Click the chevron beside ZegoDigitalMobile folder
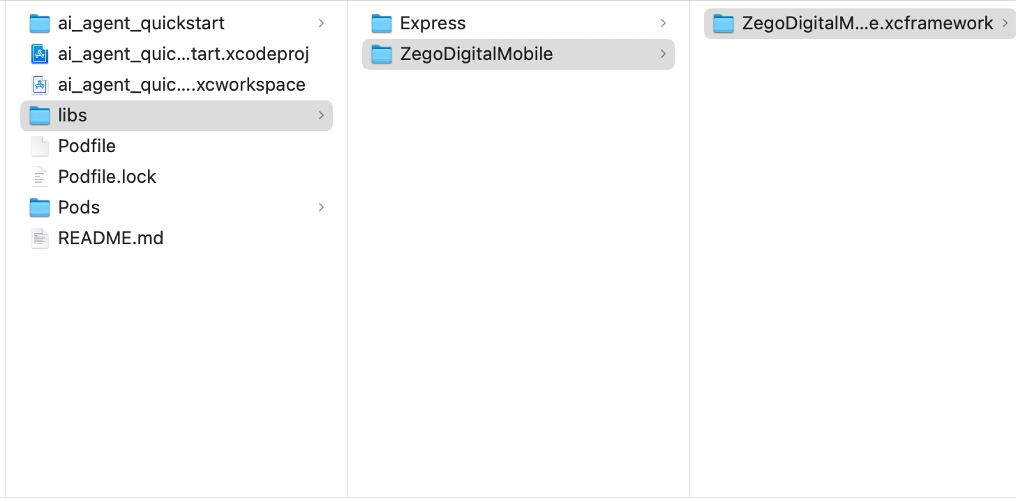 (x=663, y=54)
